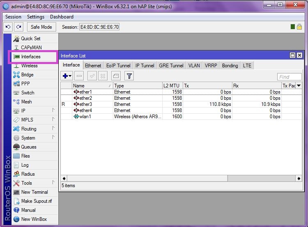Sort by the Type column header
Screen dimensions: 308x227
[x=138, y=86]
